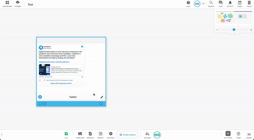Click the Twitter card title text
Viewport: 254px width, 140px height.
pos(73,97)
